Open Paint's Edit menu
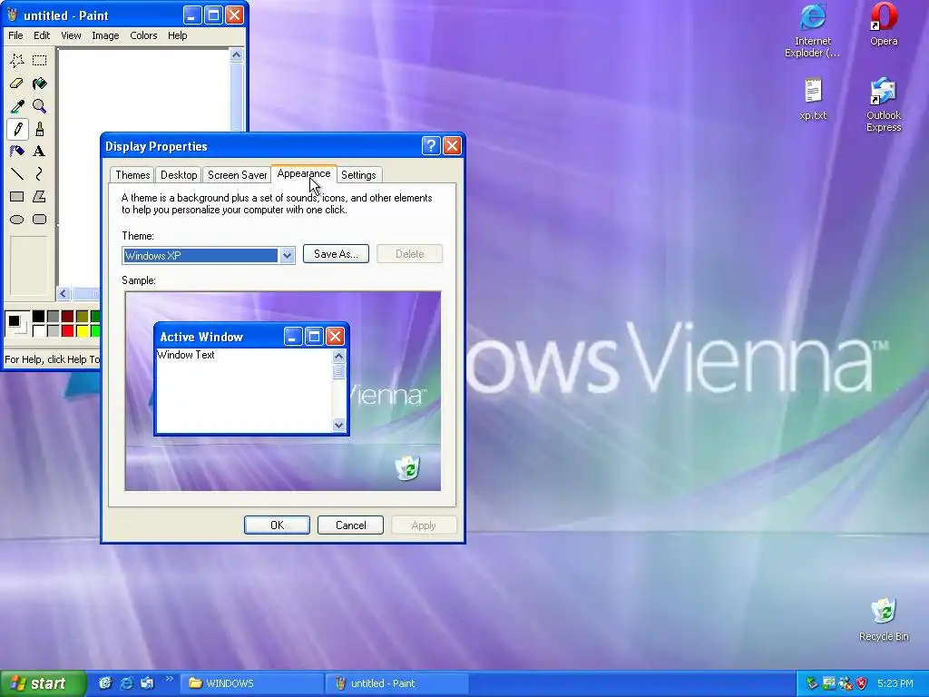 (42, 35)
